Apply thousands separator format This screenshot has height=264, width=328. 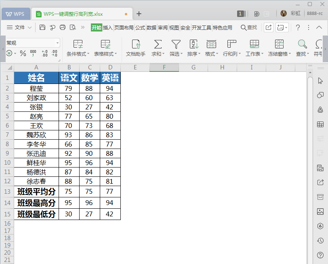point(33,53)
